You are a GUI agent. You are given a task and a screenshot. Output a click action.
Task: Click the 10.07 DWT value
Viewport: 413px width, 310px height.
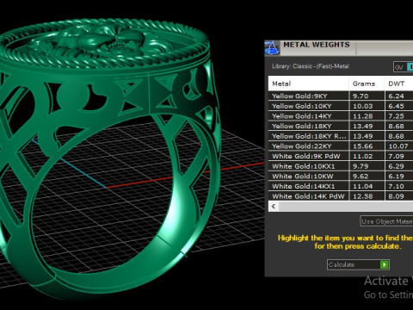tap(398, 146)
